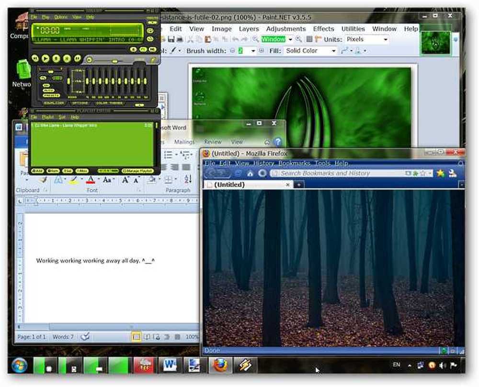The width and height of the screenshot is (479, 387).
Task: Click the Redo arrow in Paint.NET toolbar
Action: coord(244,39)
